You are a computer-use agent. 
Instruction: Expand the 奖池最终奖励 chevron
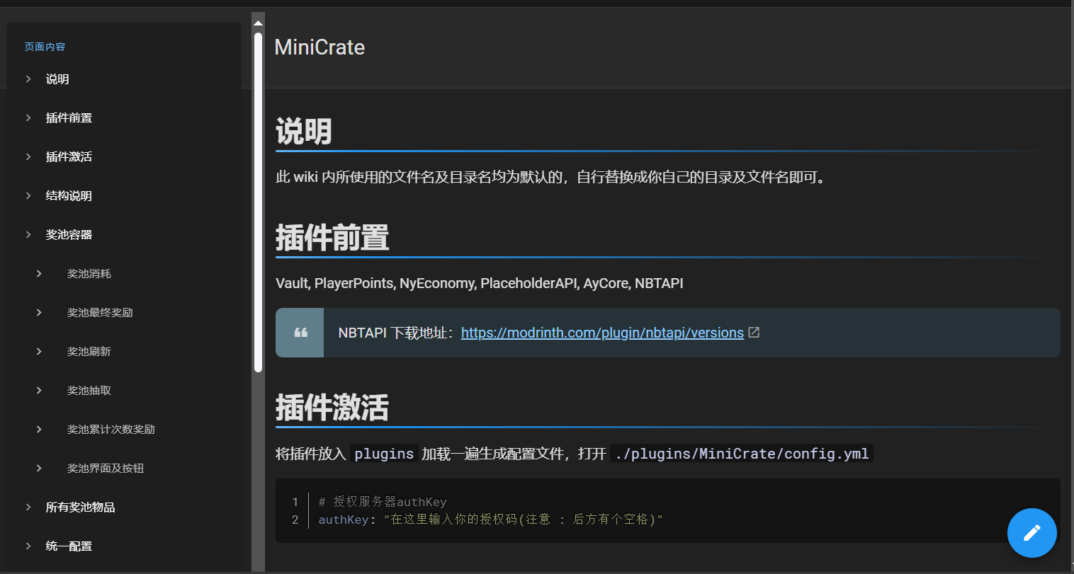click(39, 313)
